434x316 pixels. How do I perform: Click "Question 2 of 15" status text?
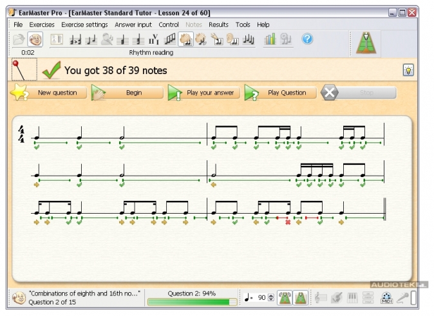[x=52, y=302]
